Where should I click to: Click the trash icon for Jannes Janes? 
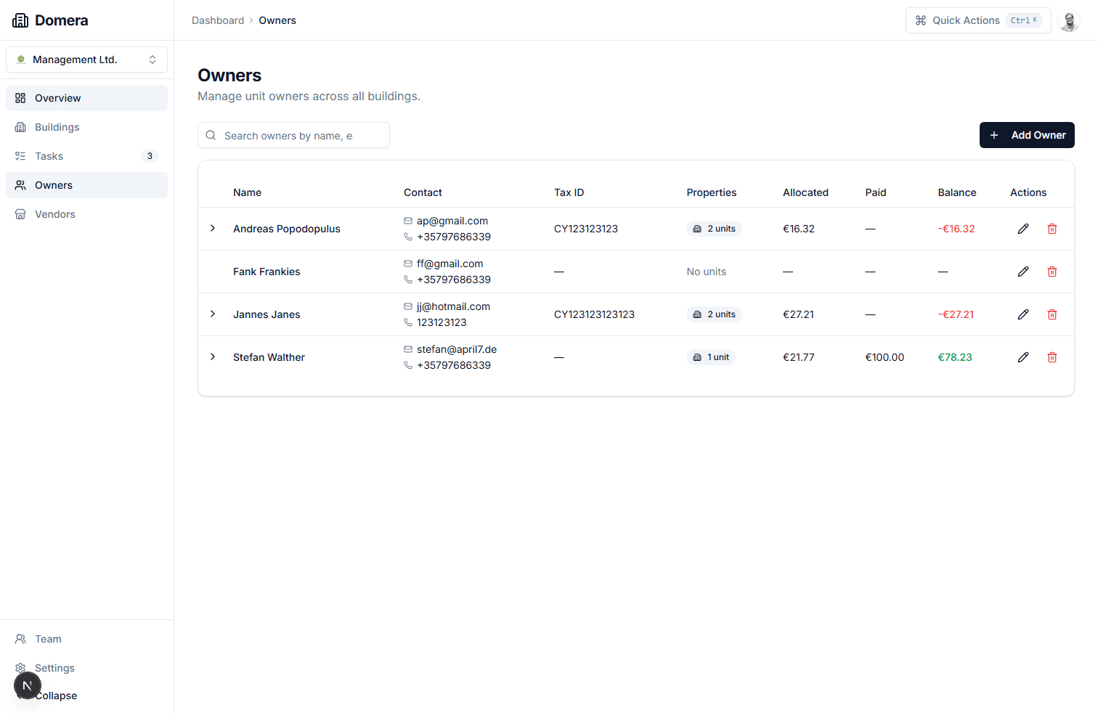point(1052,314)
